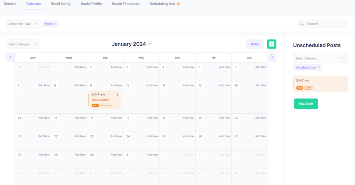
Task: Remove the Posts filter tag
Action: pyautogui.click(x=55, y=24)
